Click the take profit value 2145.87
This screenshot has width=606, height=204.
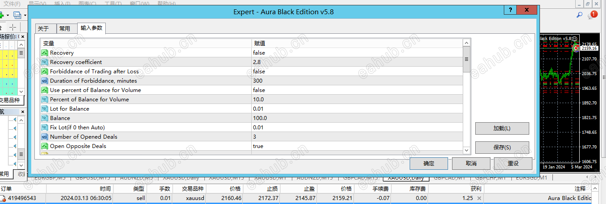pyautogui.click(x=306, y=198)
